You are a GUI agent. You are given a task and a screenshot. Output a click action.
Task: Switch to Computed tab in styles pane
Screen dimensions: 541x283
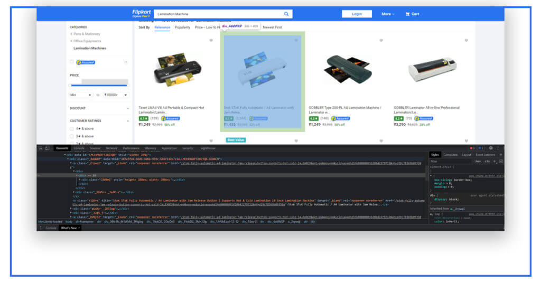pos(450,155)
